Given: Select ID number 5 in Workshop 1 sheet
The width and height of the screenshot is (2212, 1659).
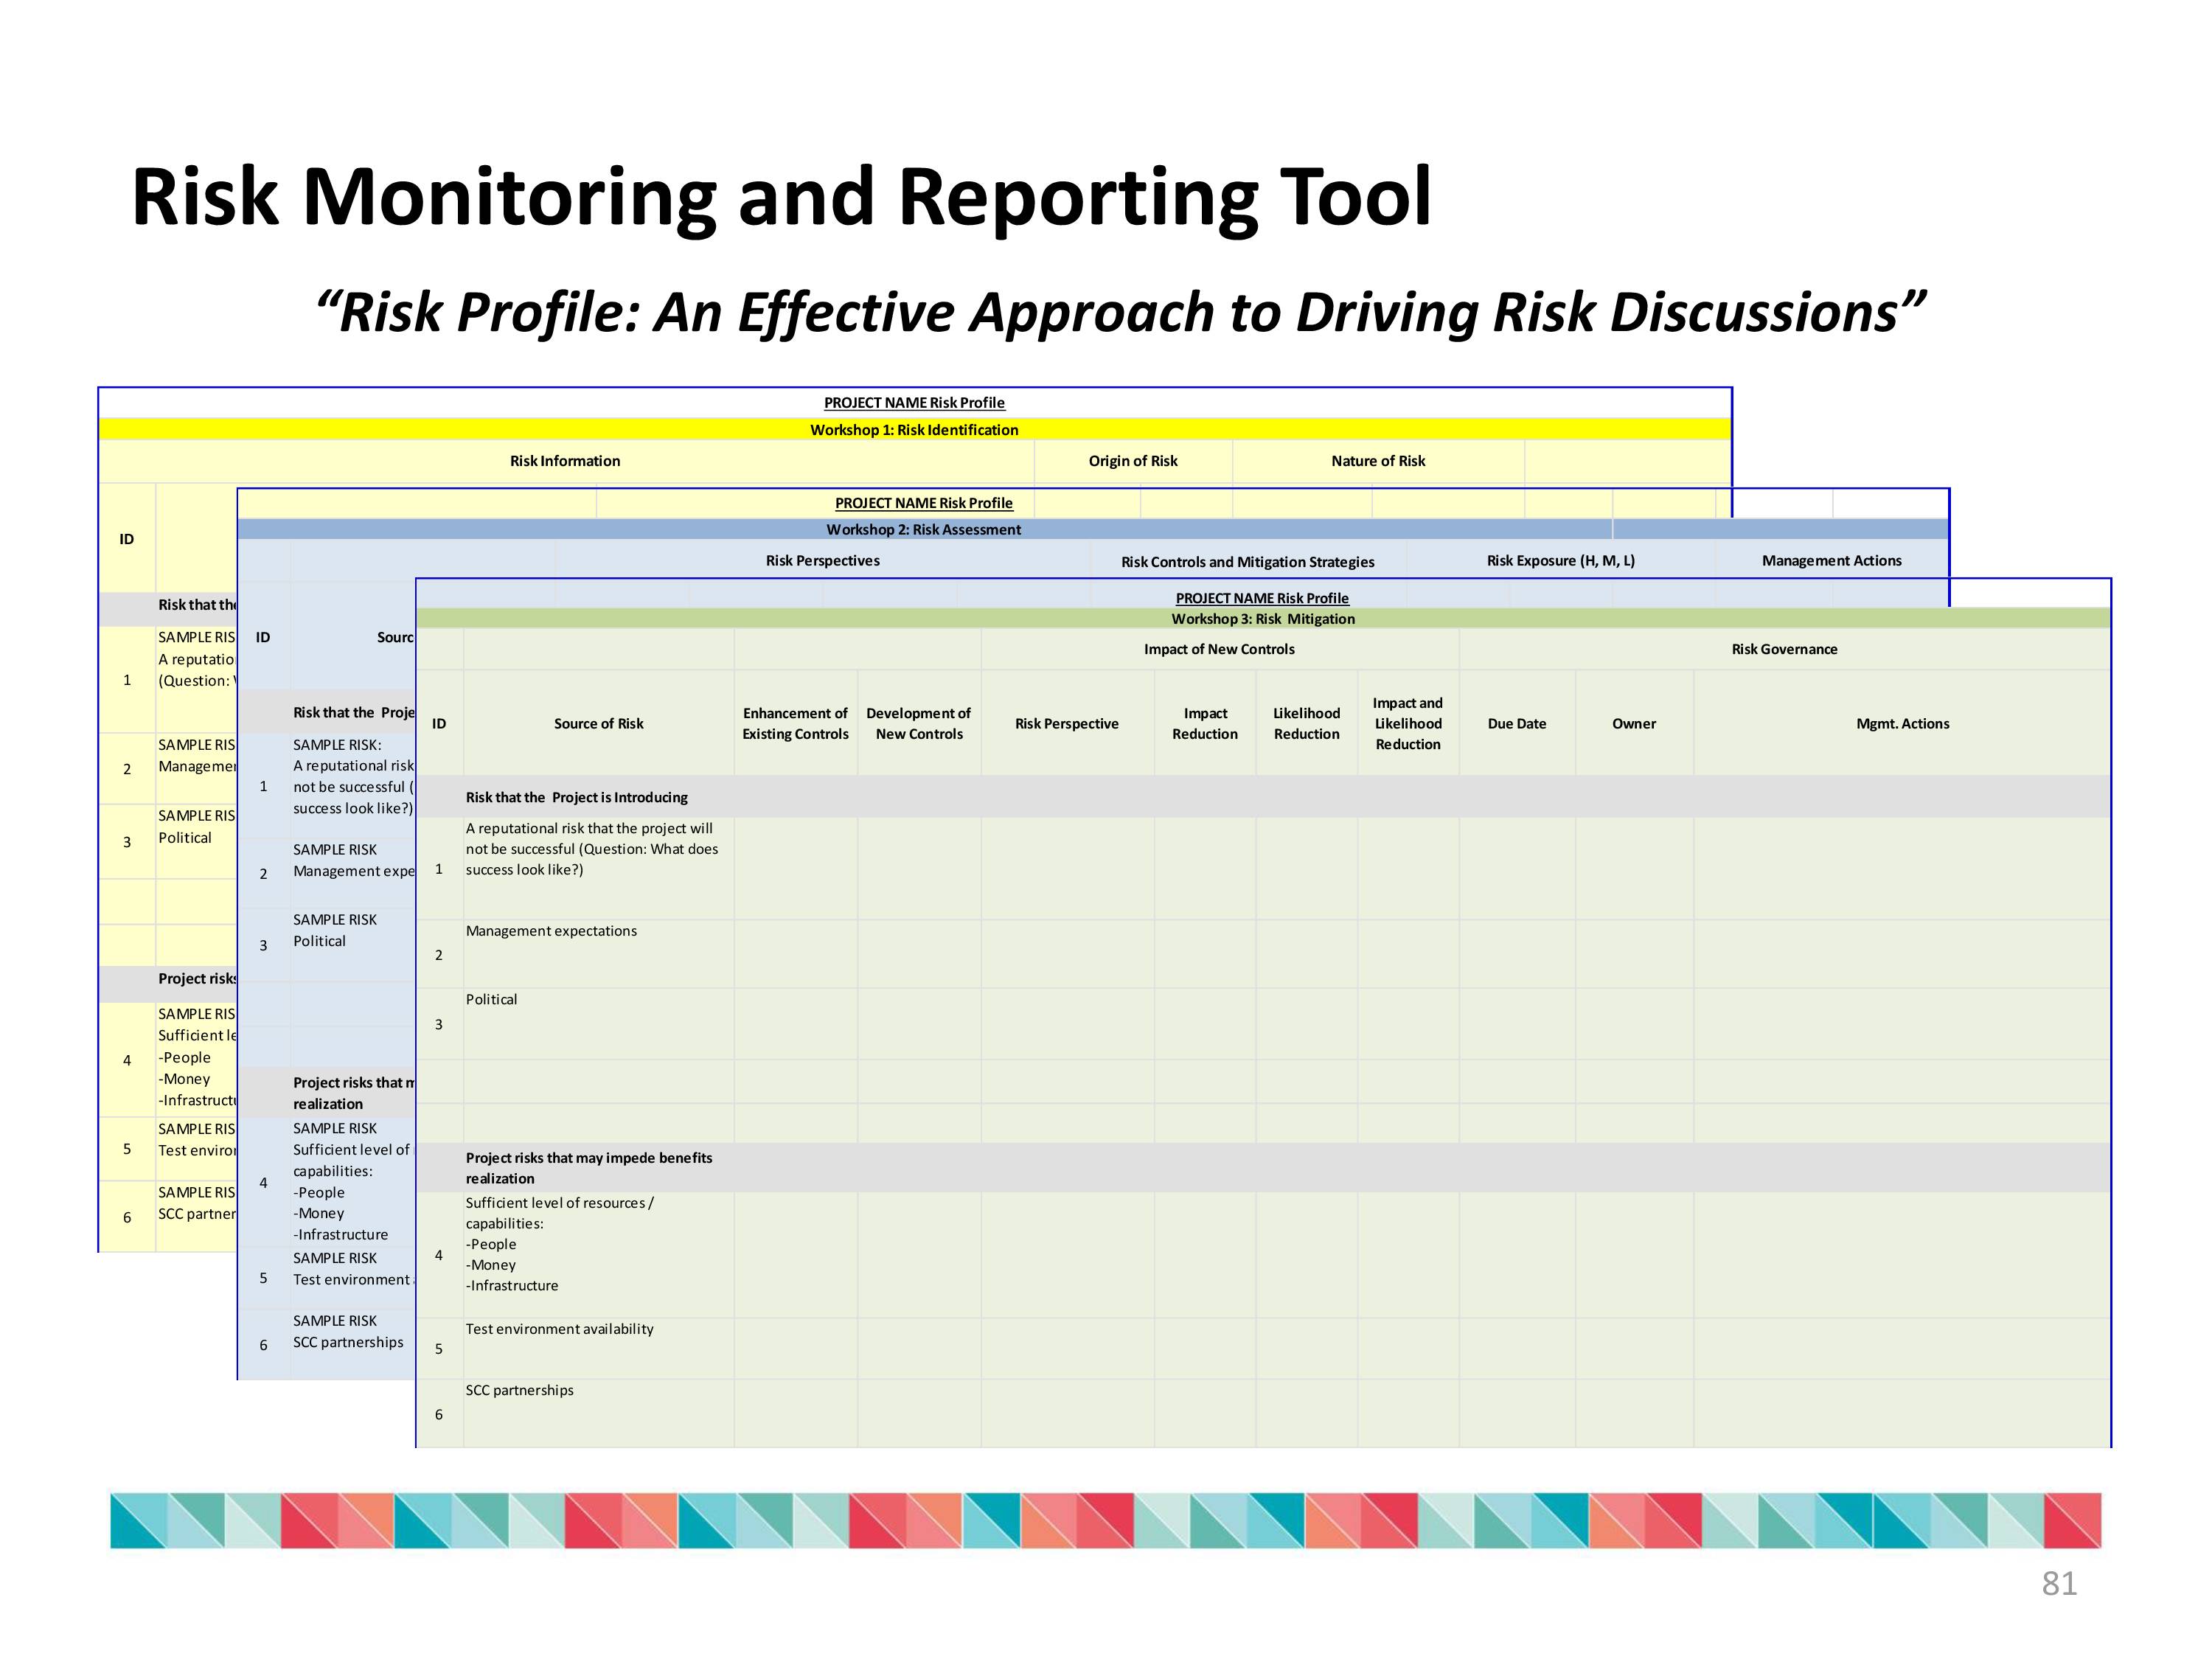Looking at the screenshot, I should coord(127,1150).
